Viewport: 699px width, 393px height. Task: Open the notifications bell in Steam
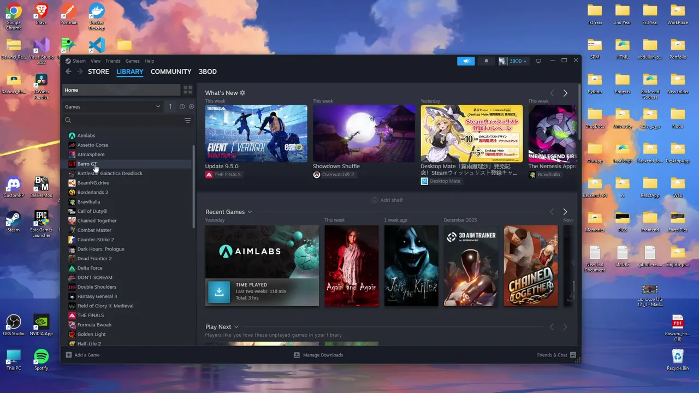[486, 61]
